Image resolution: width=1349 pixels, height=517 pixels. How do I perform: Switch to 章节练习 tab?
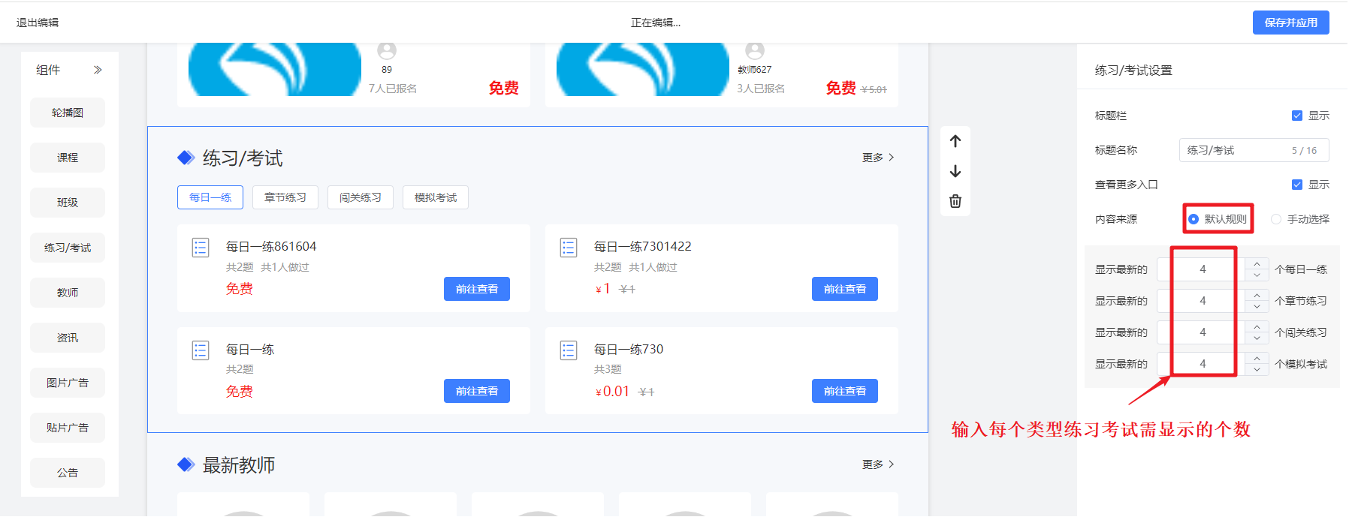click(x=285, y=197)
